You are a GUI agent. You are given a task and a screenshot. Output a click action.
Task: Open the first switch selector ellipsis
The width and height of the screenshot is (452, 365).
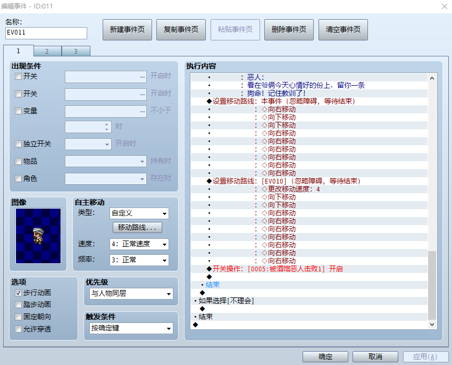[143, 77]
